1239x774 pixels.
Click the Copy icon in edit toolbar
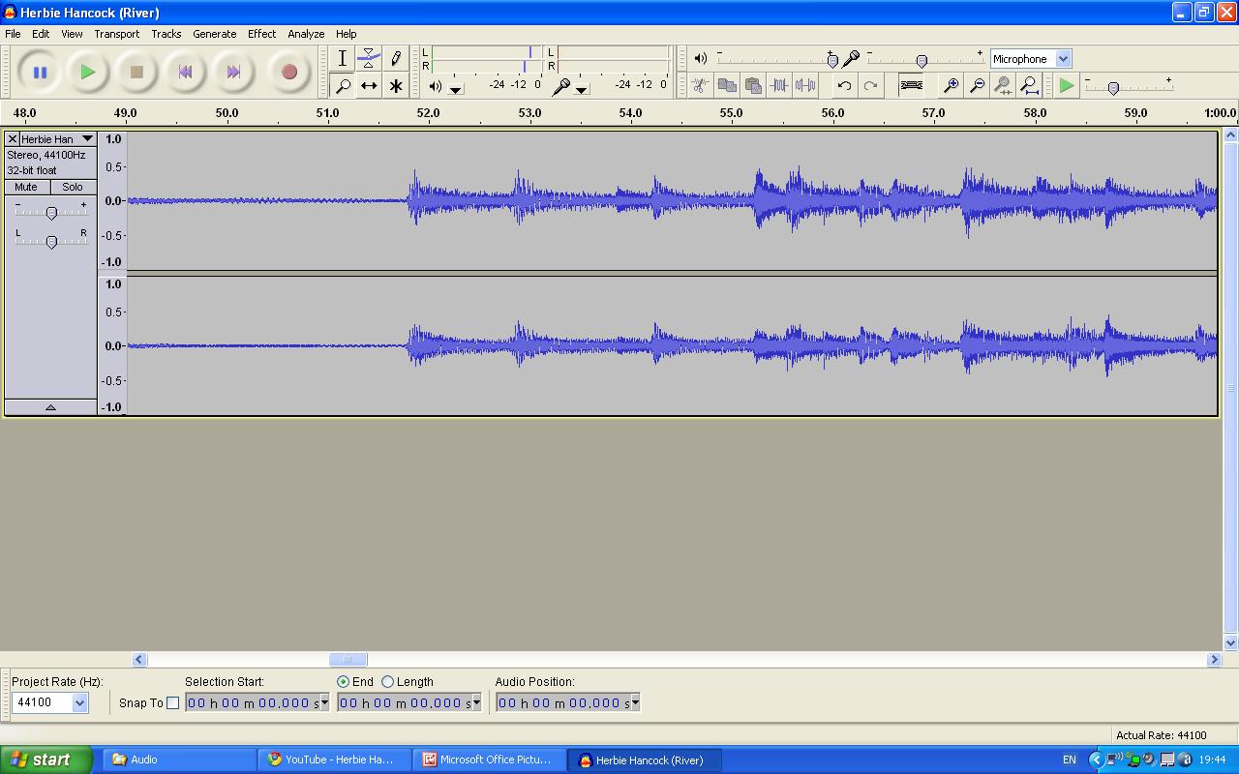pos(726,85)
